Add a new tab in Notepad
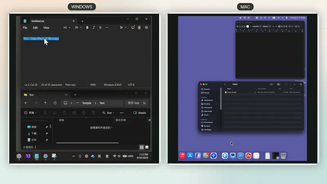Image resolution: width=327 pixels, height=184 pixels. tap(83, 21)
